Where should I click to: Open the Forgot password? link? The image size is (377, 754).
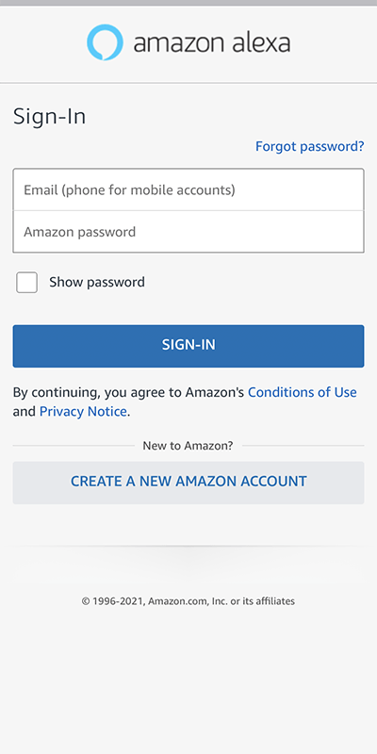pos(310,146)
